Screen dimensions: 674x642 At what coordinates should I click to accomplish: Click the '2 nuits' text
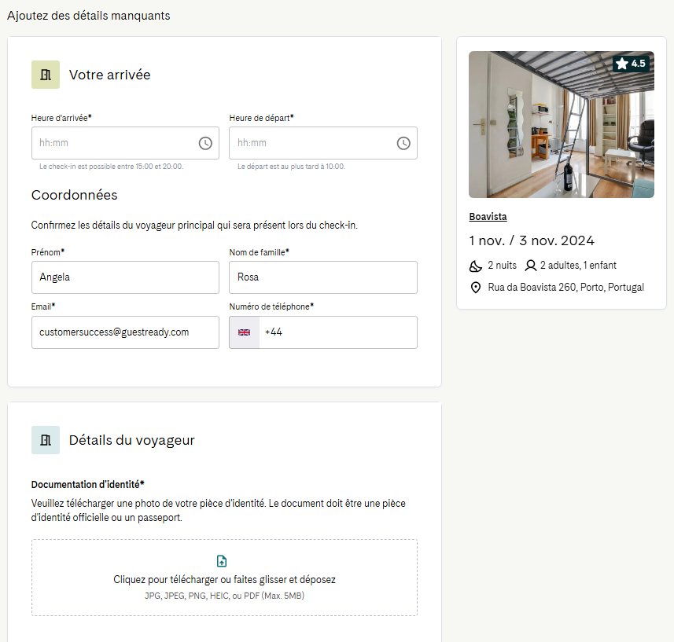502,266
